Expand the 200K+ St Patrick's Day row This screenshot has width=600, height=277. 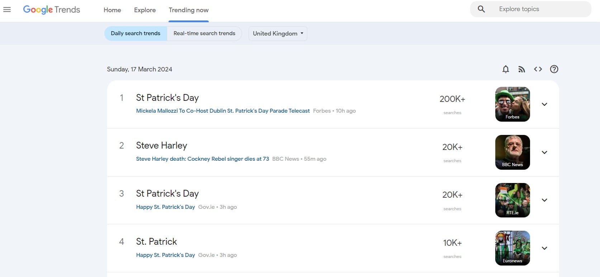[544, 104]
